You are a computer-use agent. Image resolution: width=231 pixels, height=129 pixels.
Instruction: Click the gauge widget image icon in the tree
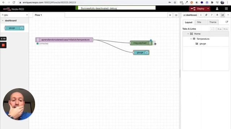click(x=197, y=44)
